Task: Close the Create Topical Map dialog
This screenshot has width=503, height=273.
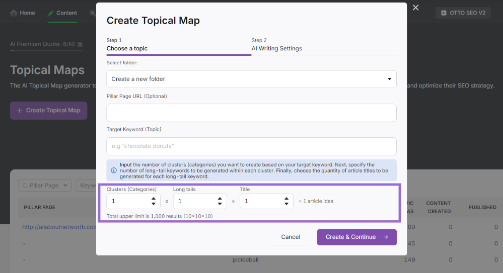Action: click(416, 8)
